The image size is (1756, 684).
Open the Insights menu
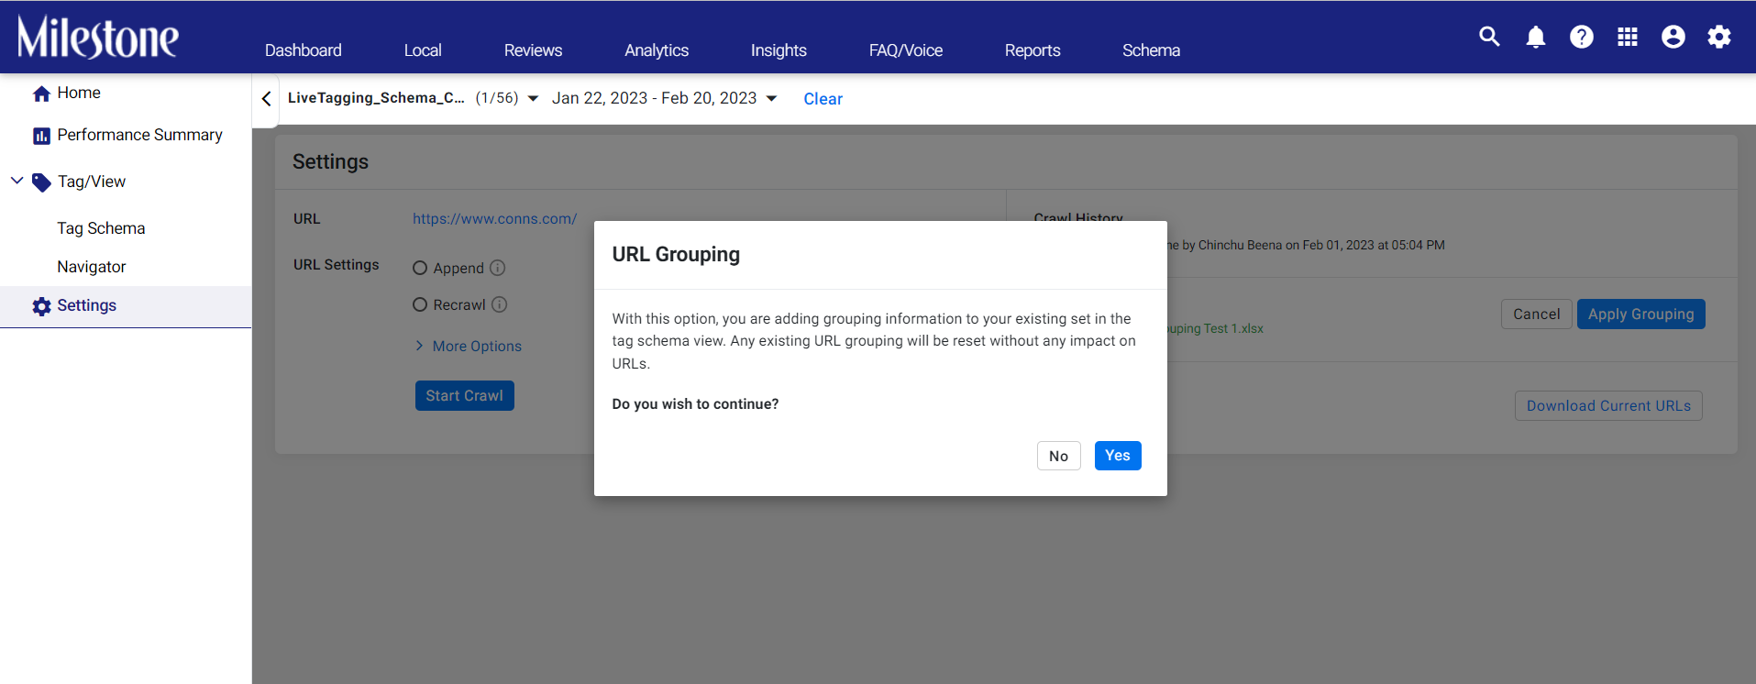click(x=779, y=50)
